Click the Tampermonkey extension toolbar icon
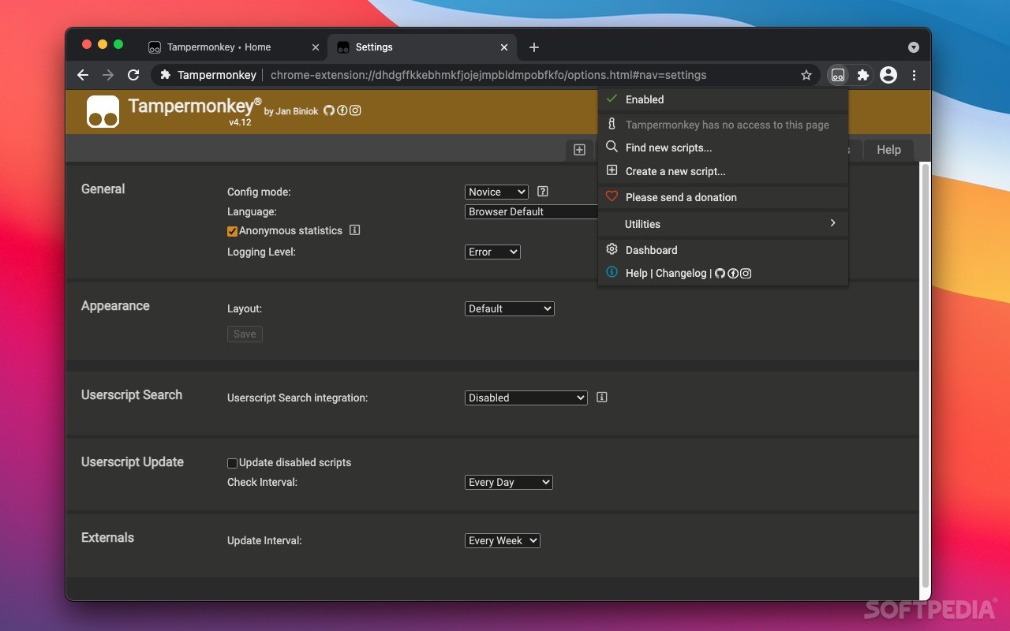This screenshot has width=1010, height=631. pos(838,75)
